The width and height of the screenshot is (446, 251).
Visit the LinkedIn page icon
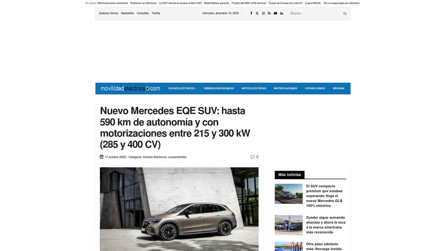tap(281, 13)
